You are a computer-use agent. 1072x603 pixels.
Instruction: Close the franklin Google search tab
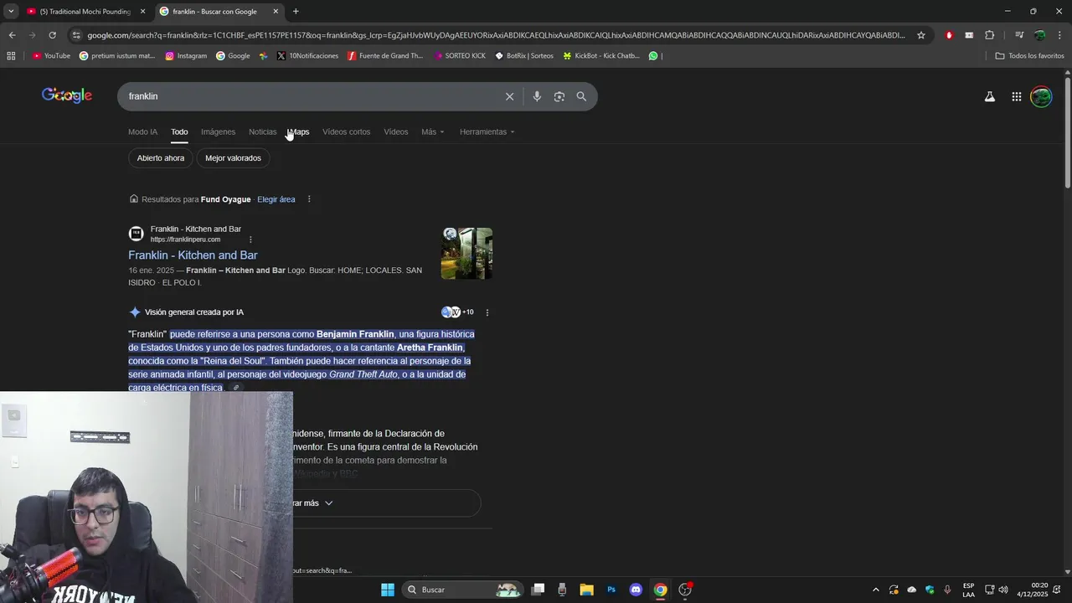[x=276, y=12]
